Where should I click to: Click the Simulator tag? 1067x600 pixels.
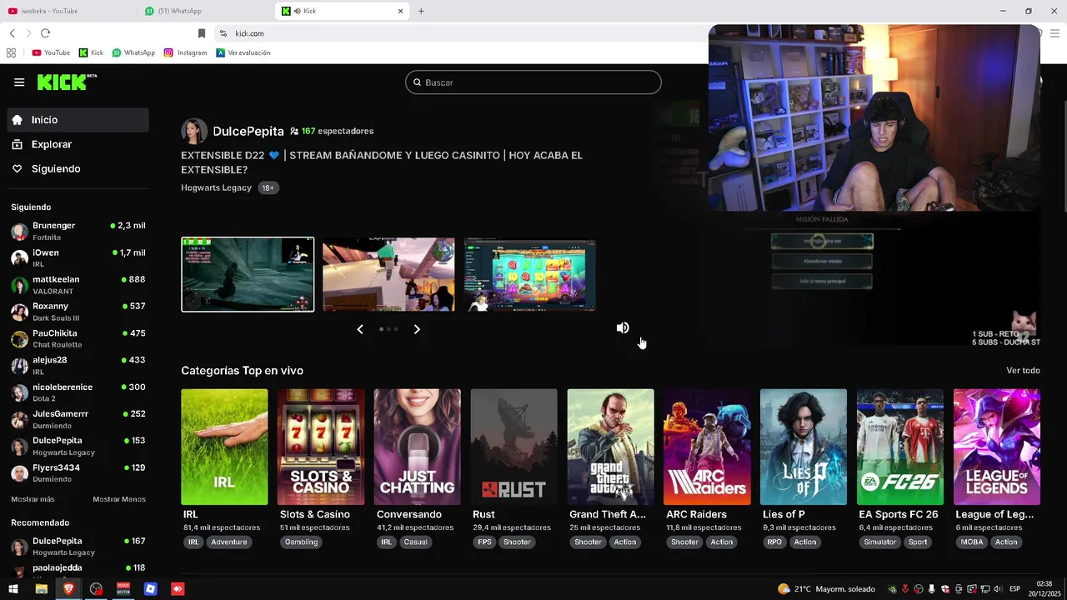[x=880, y=542]
